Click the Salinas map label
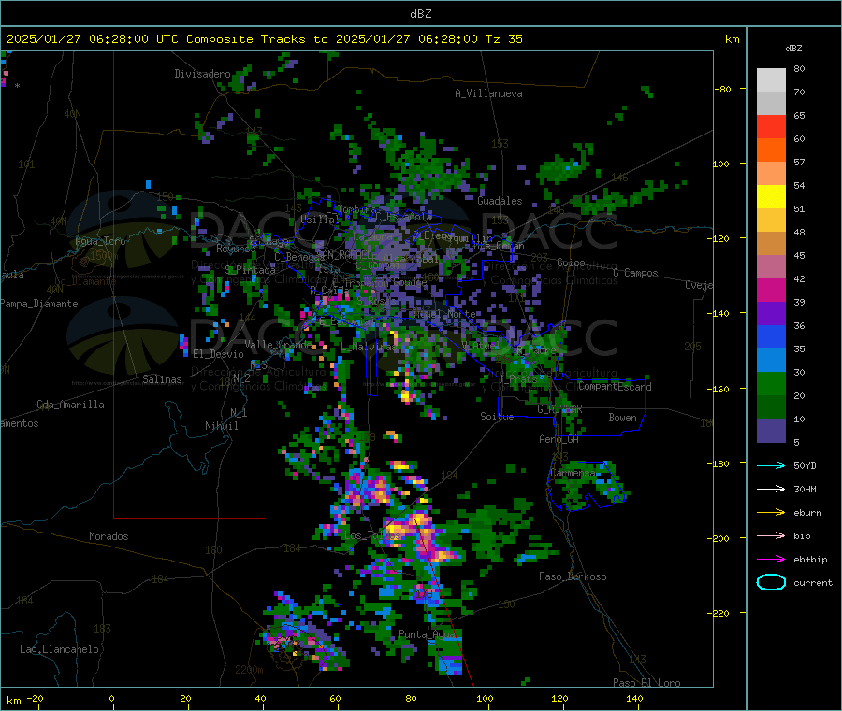 (162, 379)
